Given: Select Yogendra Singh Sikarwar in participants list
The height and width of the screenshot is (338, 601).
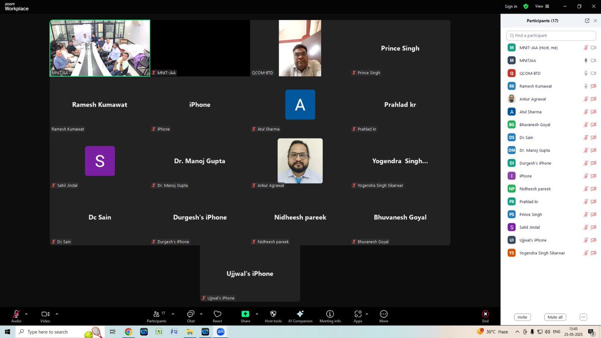Looking at the screenshot, I should pos(550,253).
